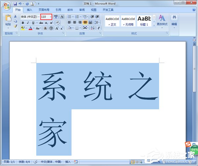Toggle Italic formatting
Image resolution: width=198 pixels, height=166 pixels.
[28, 23]
